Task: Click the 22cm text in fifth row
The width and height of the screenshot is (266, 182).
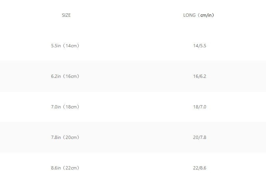Action: 71,168
